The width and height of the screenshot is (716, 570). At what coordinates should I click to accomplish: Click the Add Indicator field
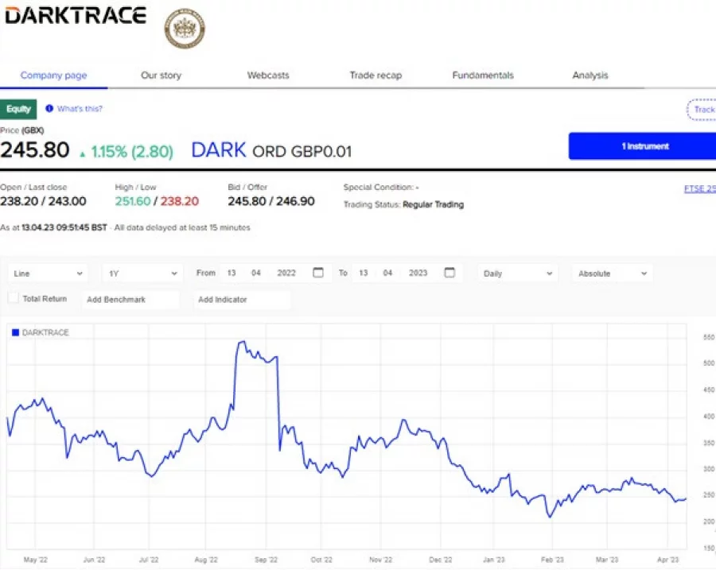click(241, 300)
